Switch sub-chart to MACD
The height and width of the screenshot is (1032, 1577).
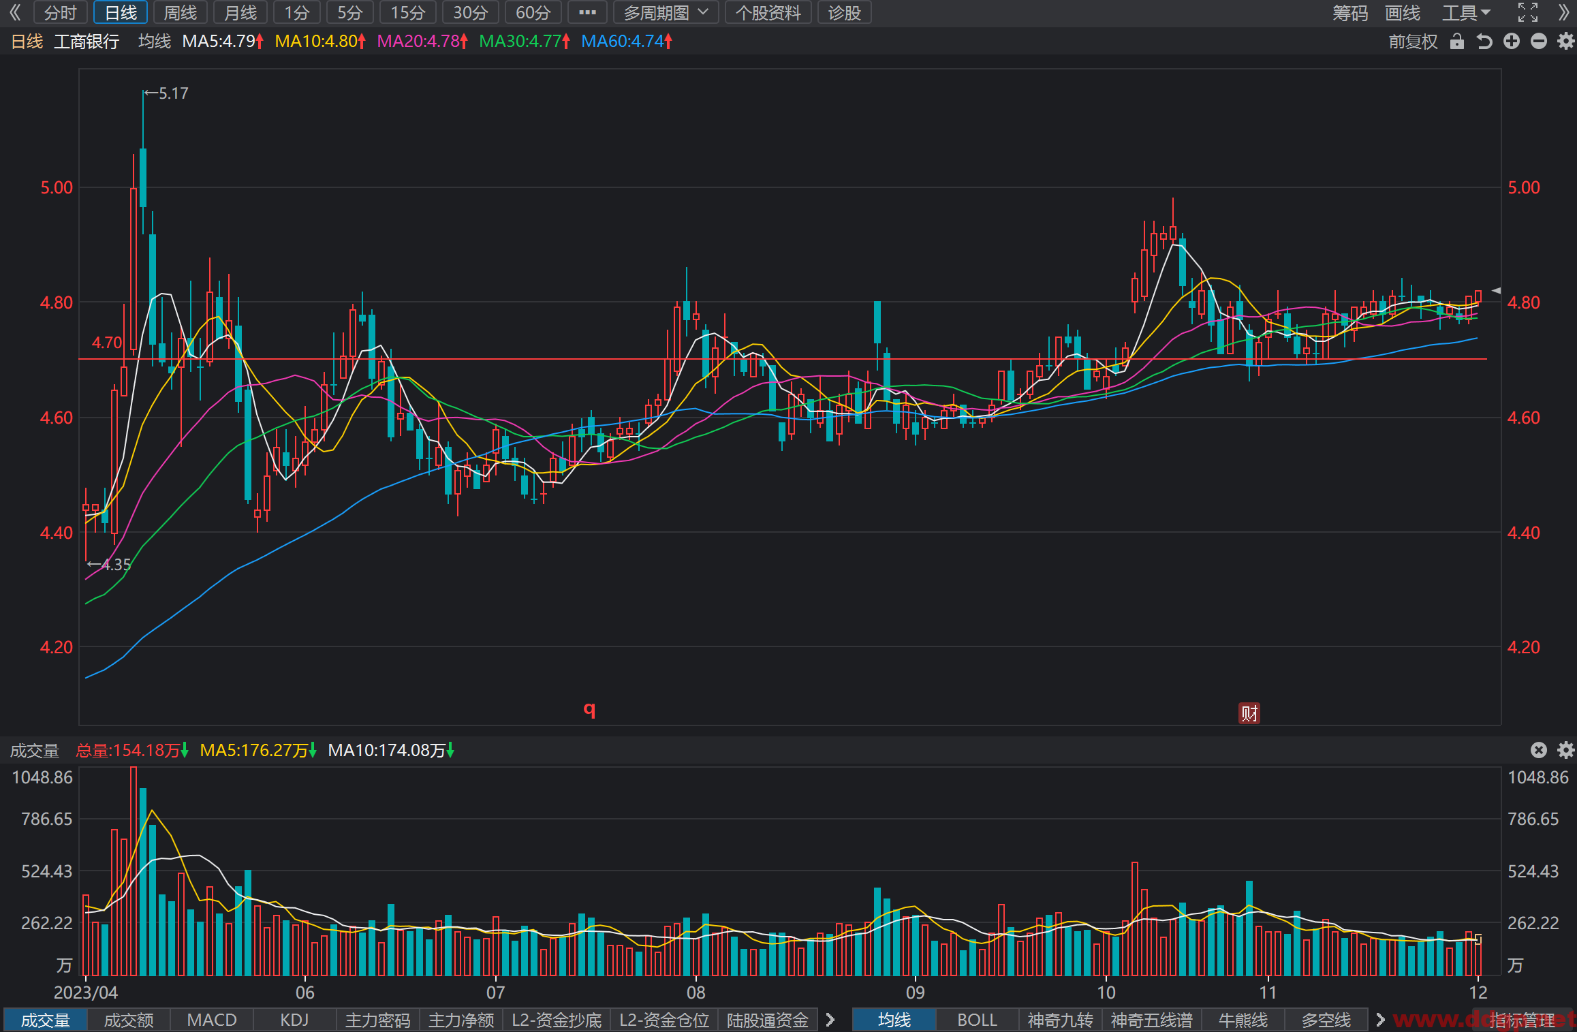(212, 1020)
